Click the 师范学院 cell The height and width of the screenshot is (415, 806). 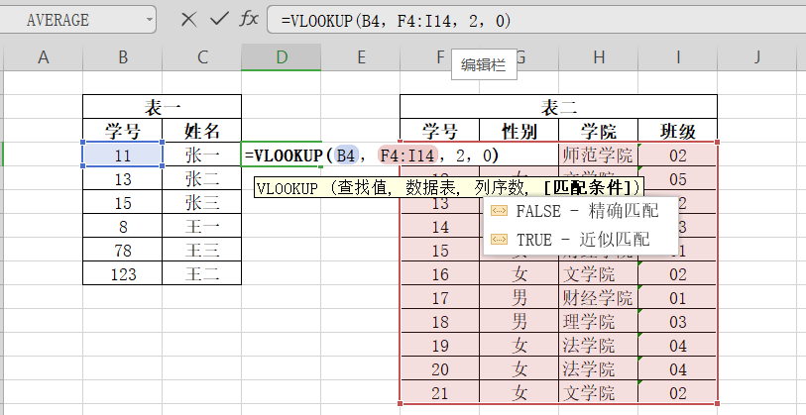pos(599,155)
